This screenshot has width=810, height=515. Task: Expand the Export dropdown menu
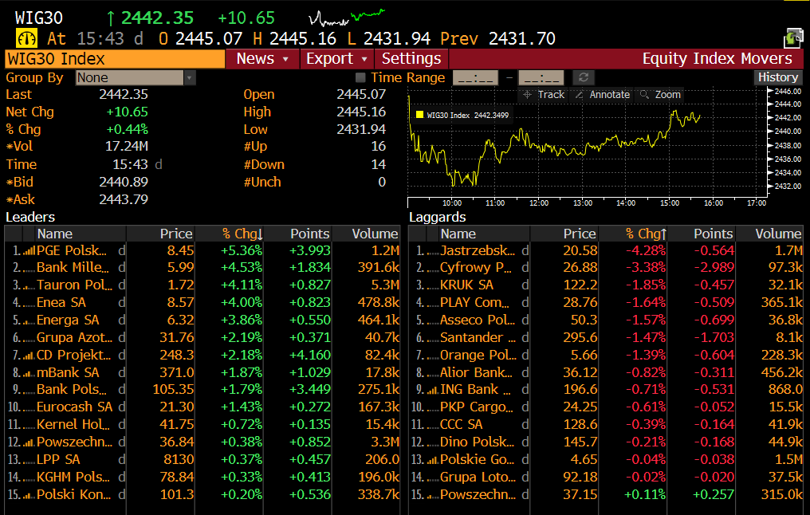click(336, 58)
